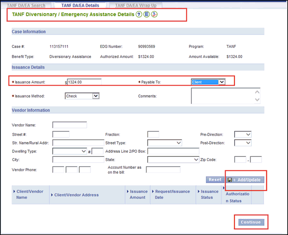Image resolution: width=288 pixels, height=235 pixels.
Task: Click the Amount Available $1324.00 value
Action: pyautogui.click(x=234, y=57)
